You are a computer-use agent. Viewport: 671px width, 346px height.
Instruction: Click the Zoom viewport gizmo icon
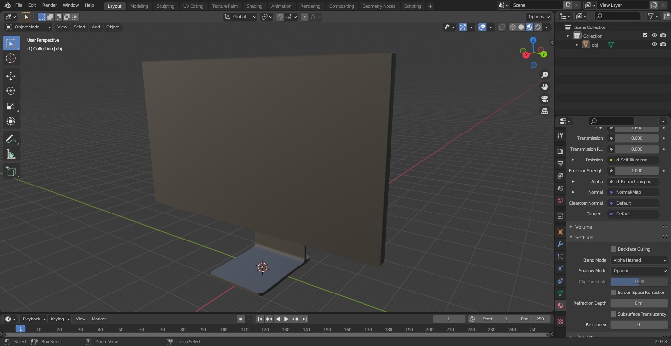pos(544,75)
